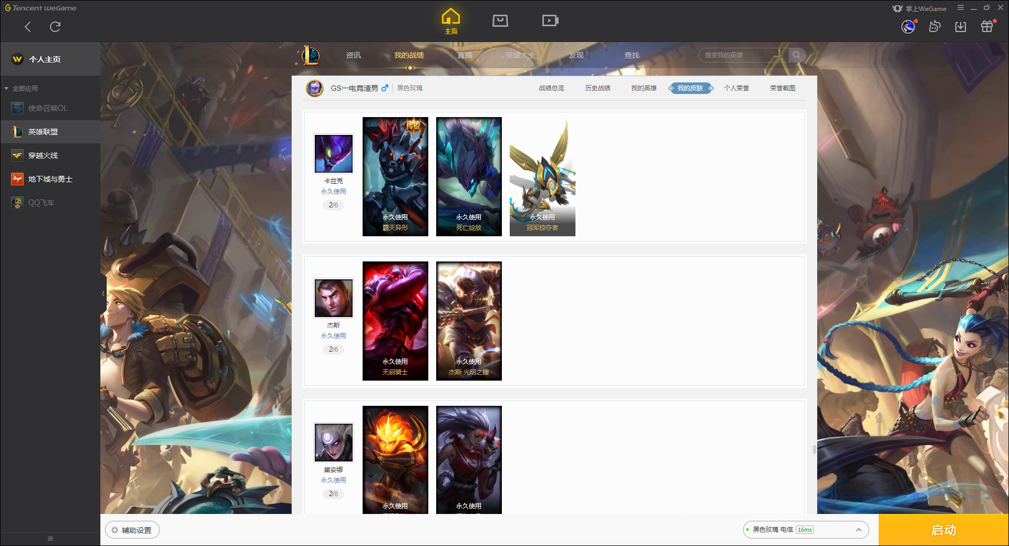This screenshot has width=1009, height=546.
Task: Open the gift box icon
Action: point(987,26)
